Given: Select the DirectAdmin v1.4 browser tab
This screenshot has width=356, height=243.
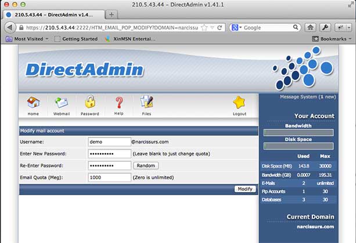Looking at the screenshot, I should tap(54, 14).
